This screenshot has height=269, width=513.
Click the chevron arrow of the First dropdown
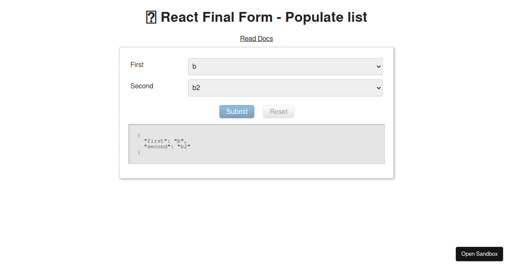click(378, 67)
